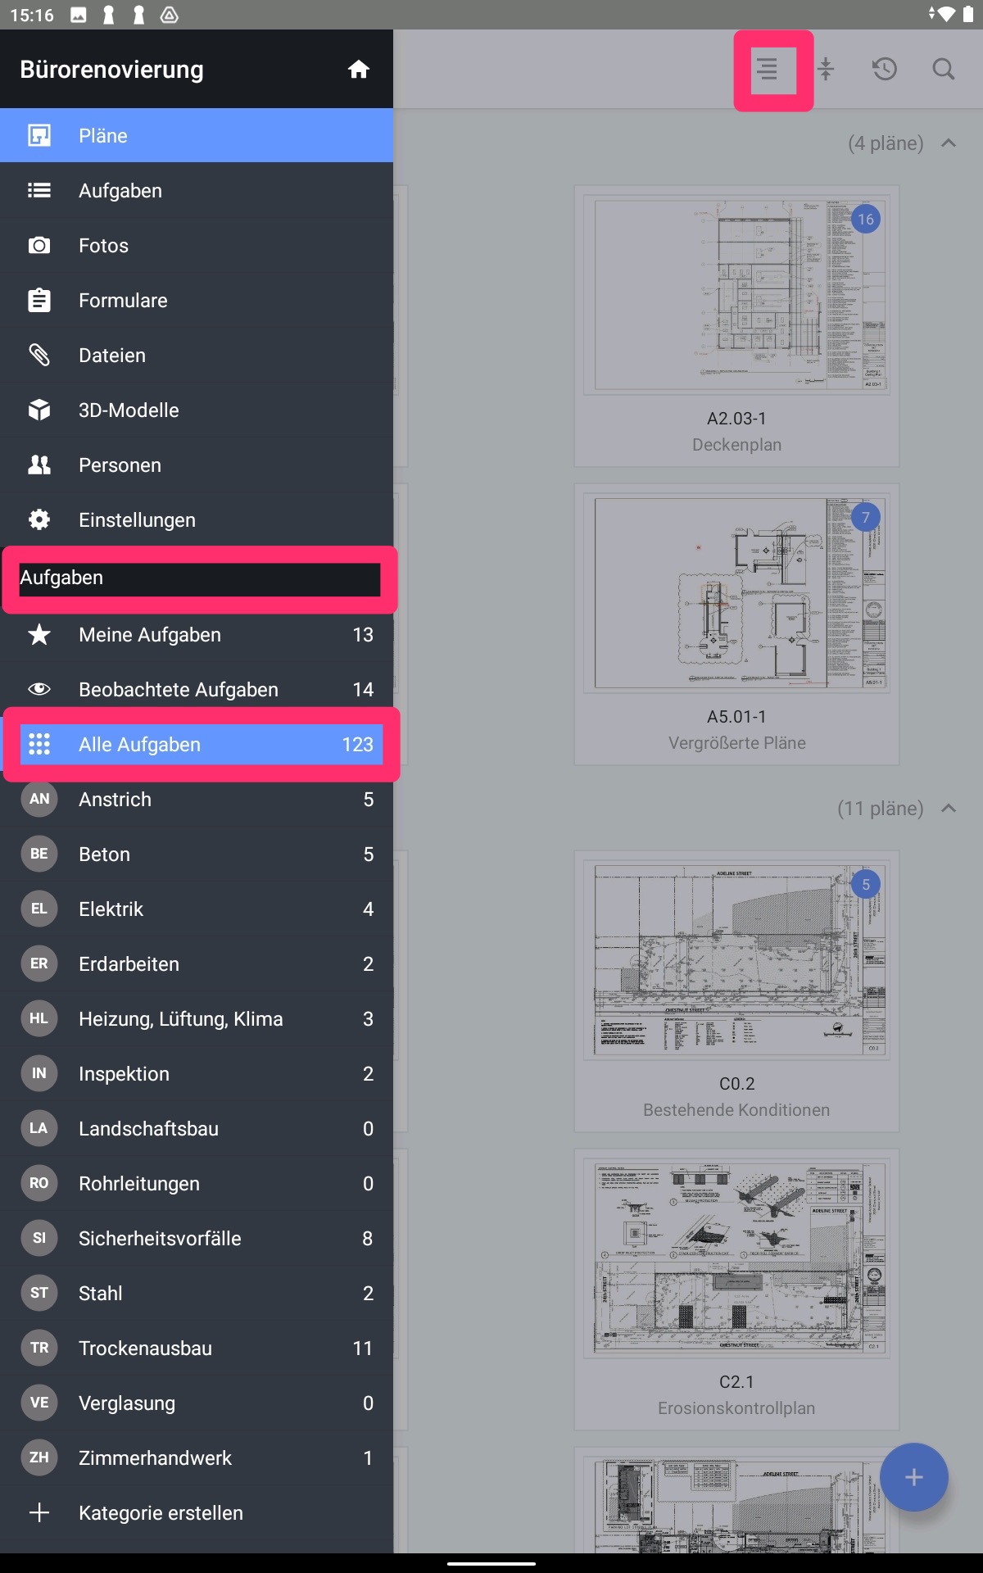Click the search magnifier icon
The image size is (983, 1573).
coord(944,70)
